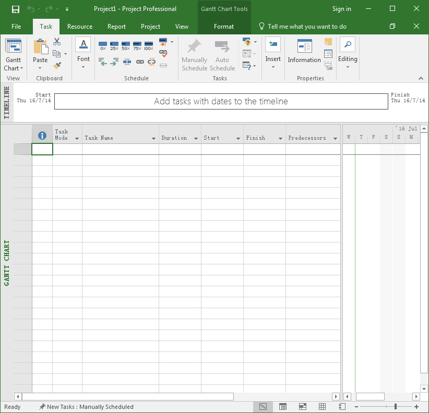Click the Split Task icon
The image size is (429, 413).
point(127,62)
